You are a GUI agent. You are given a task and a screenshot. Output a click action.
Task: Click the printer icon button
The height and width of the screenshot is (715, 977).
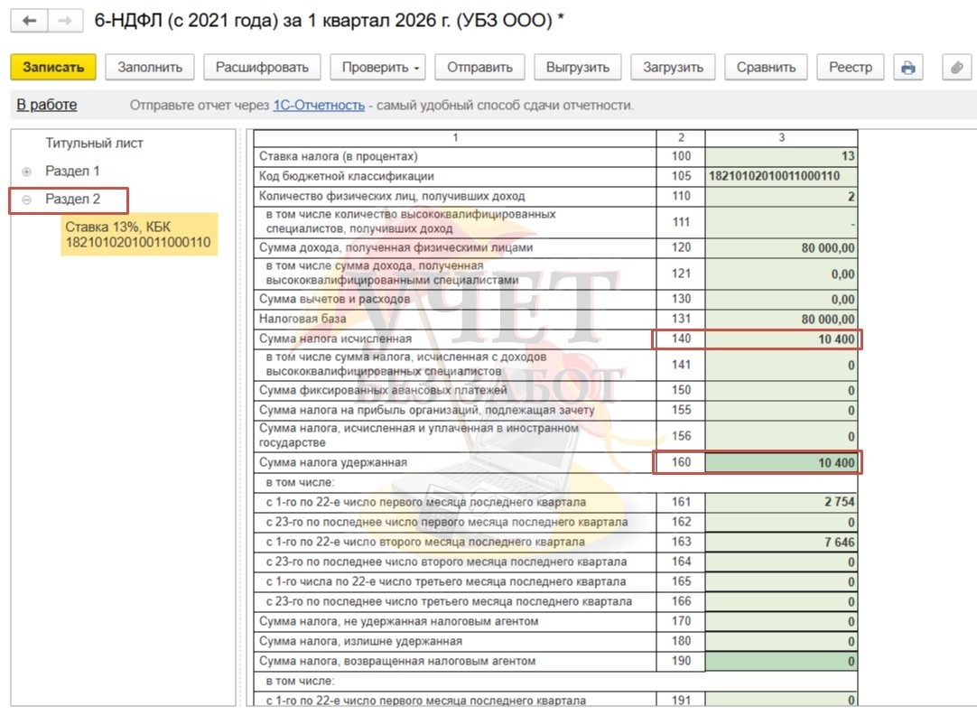(x=908, y=67)
